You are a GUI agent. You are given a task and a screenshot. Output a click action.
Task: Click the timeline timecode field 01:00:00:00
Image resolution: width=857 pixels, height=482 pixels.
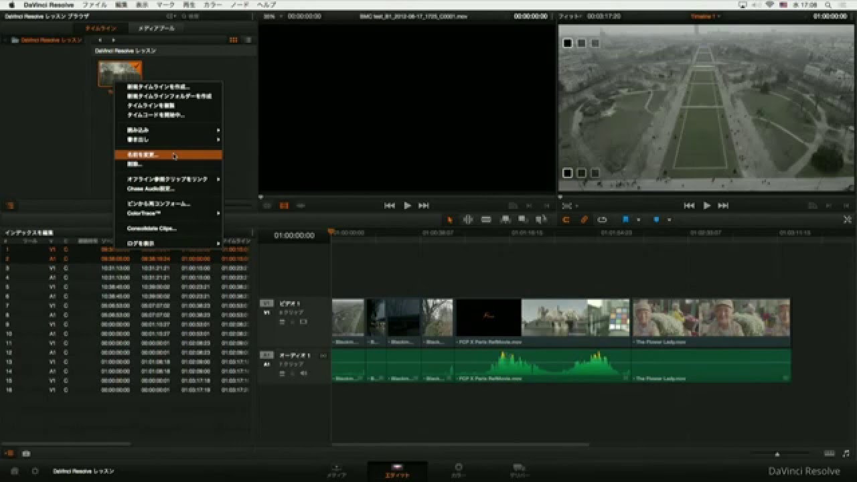[x=294, y=235]
